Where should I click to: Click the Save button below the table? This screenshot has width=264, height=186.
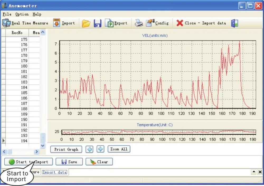tap(69, 162)
